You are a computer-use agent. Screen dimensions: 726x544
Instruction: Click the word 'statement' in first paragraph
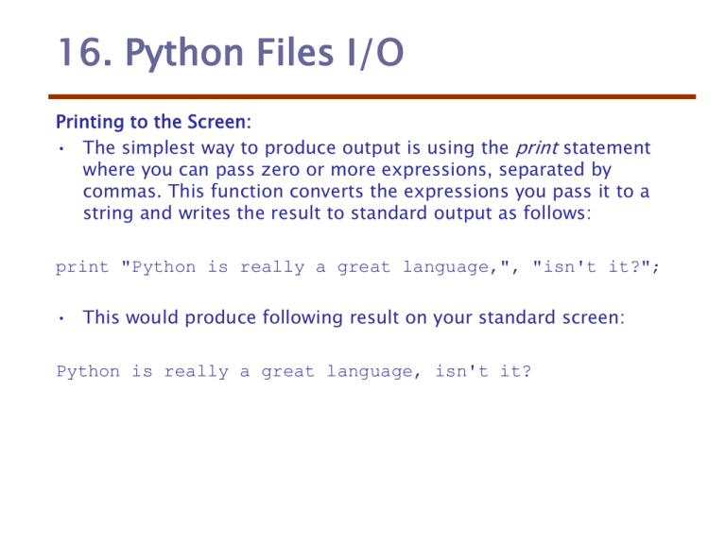click(x=607, y=148)
